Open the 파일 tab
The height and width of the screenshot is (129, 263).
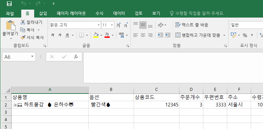coord(10,13)
